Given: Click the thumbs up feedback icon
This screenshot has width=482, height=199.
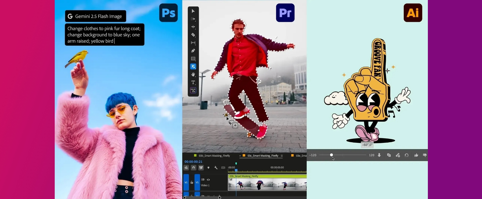Looking at the screenshot, I should click(416, 155).
